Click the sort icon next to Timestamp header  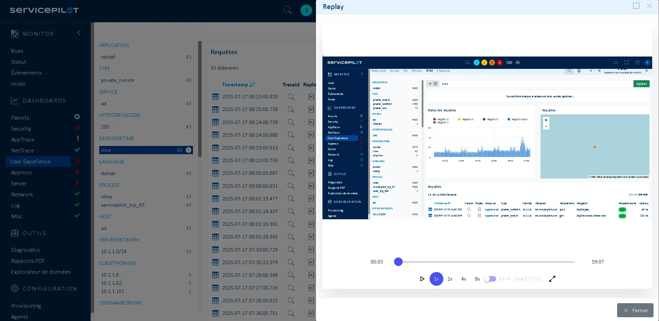click(252, 84)
